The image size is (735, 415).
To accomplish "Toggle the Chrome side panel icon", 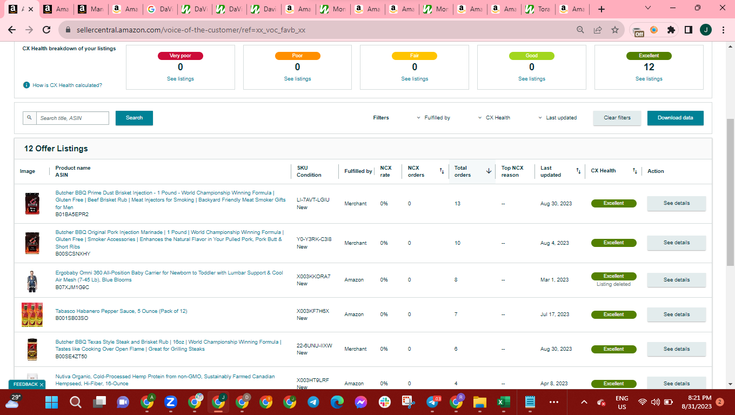I will [x=688, y=30].
